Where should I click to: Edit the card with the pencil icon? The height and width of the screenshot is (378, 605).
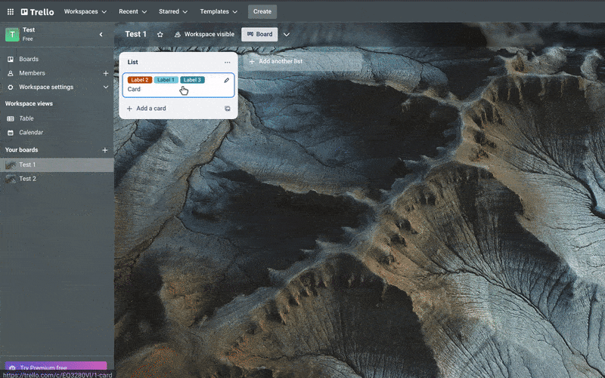pyautogui.click(x=226, y=80)
